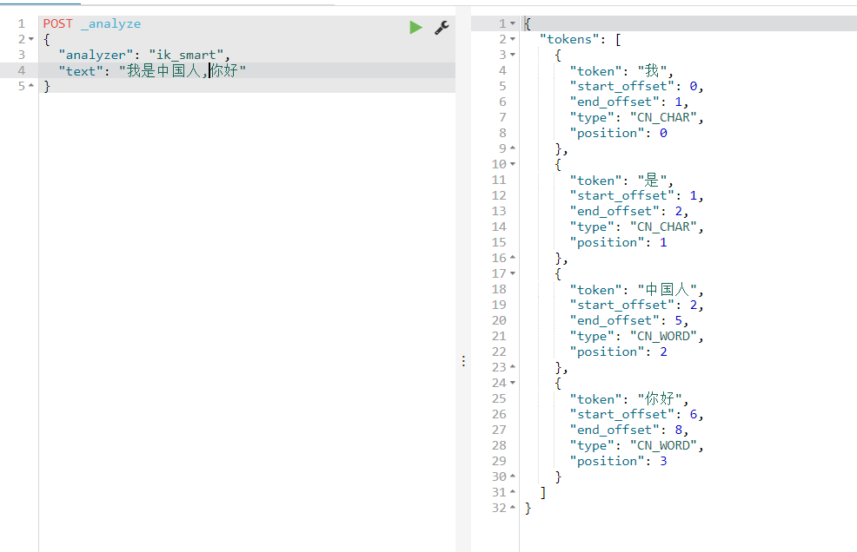Click end_offset value 8 on line 27
The width and height of the screenshot is (857, 552).
pos(678,430)
